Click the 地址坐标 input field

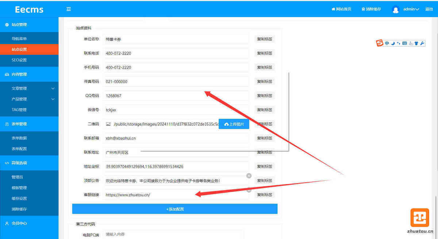point(176,166)
